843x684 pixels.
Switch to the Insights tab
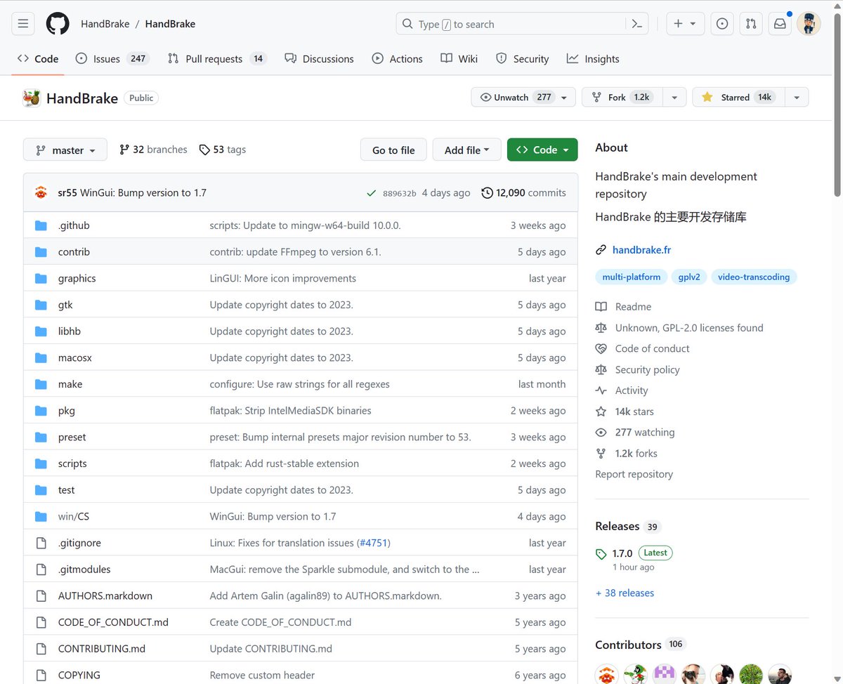coord(594,59)
